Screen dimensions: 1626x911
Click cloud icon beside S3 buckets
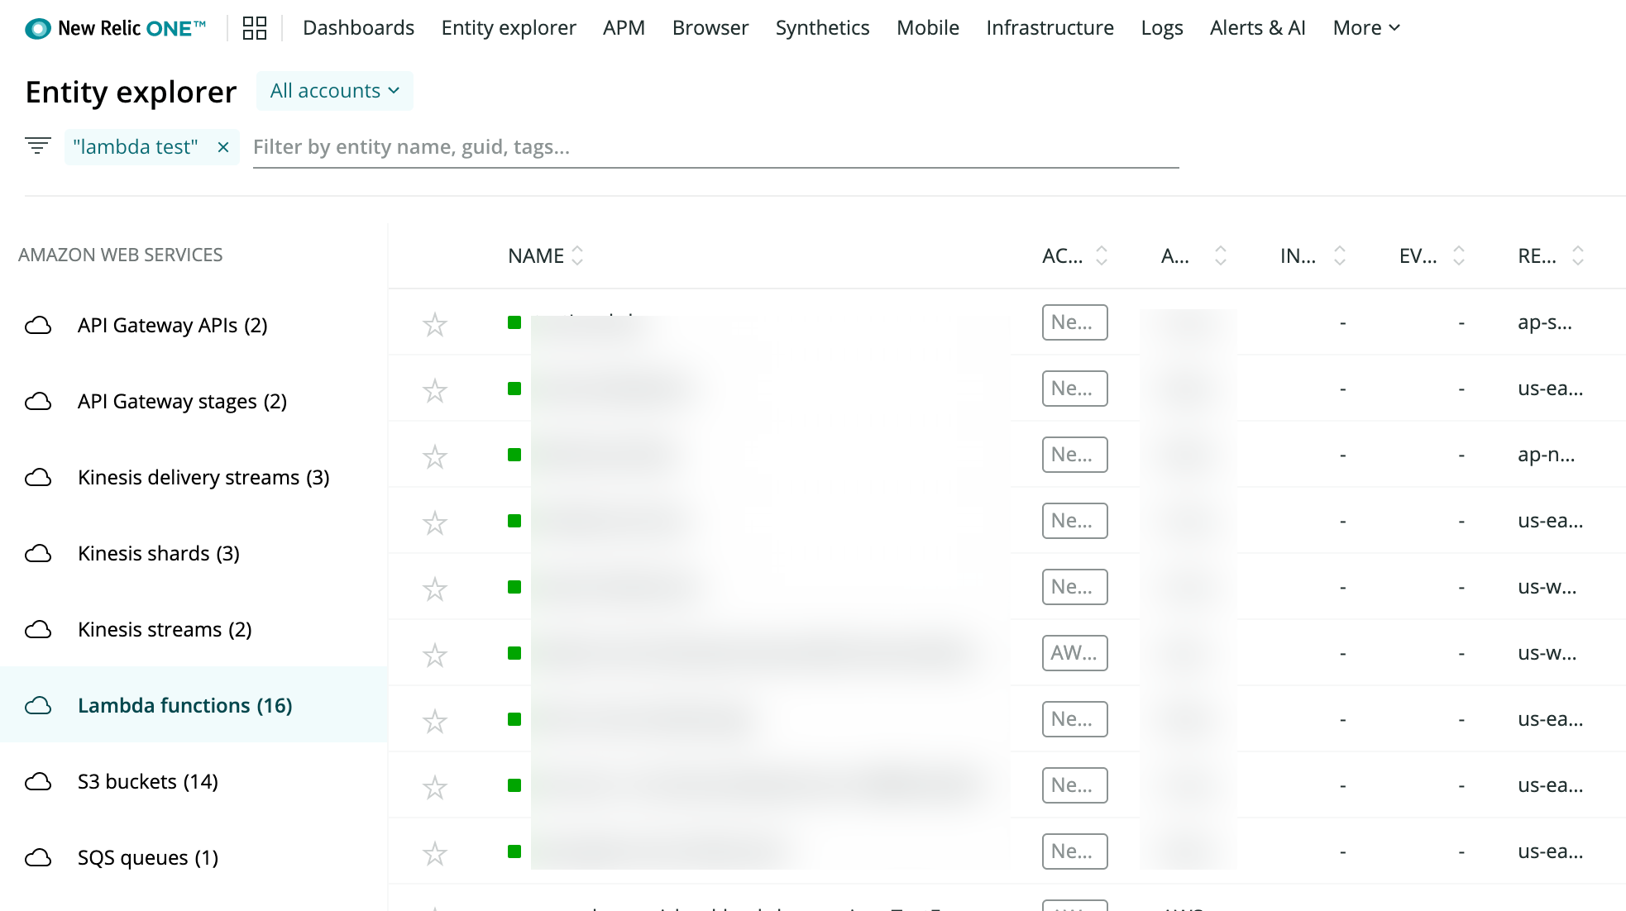click(38, 781)
